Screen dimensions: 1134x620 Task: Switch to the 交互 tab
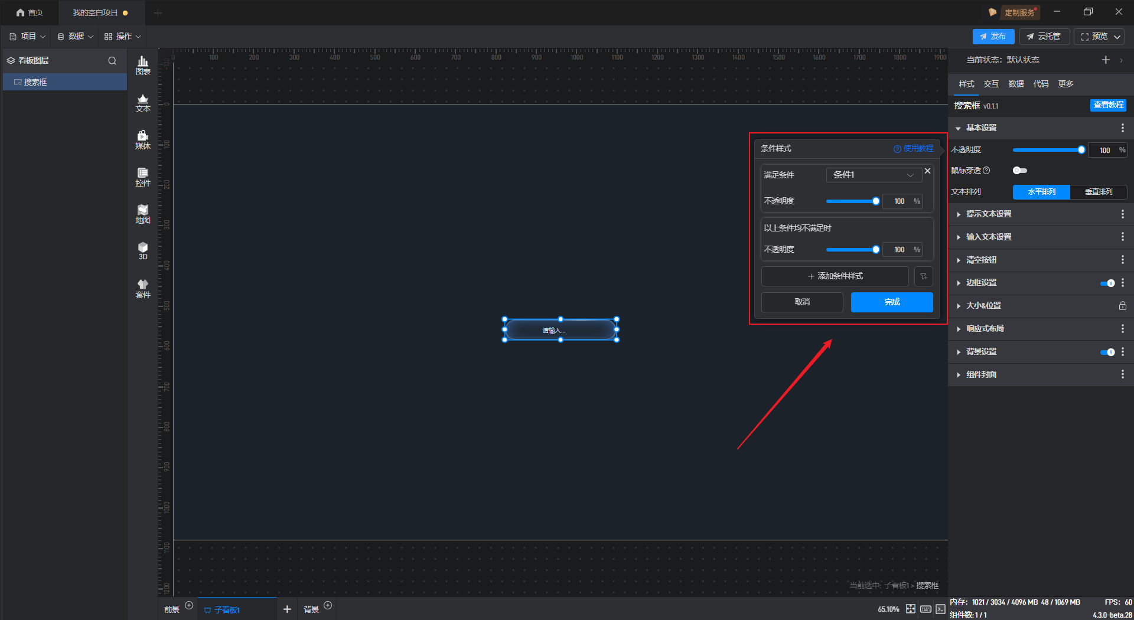pos(991,84)
